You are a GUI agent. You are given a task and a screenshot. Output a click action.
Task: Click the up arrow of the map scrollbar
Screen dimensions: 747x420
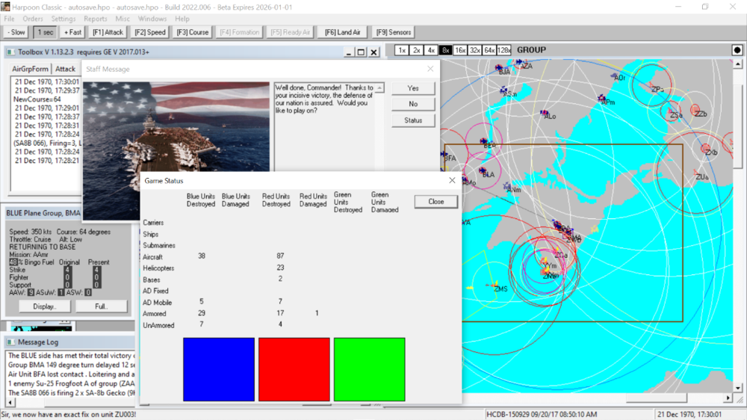pos(738,64)
